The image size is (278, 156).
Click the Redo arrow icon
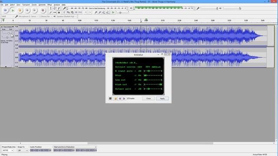click(x=90, y=13)
